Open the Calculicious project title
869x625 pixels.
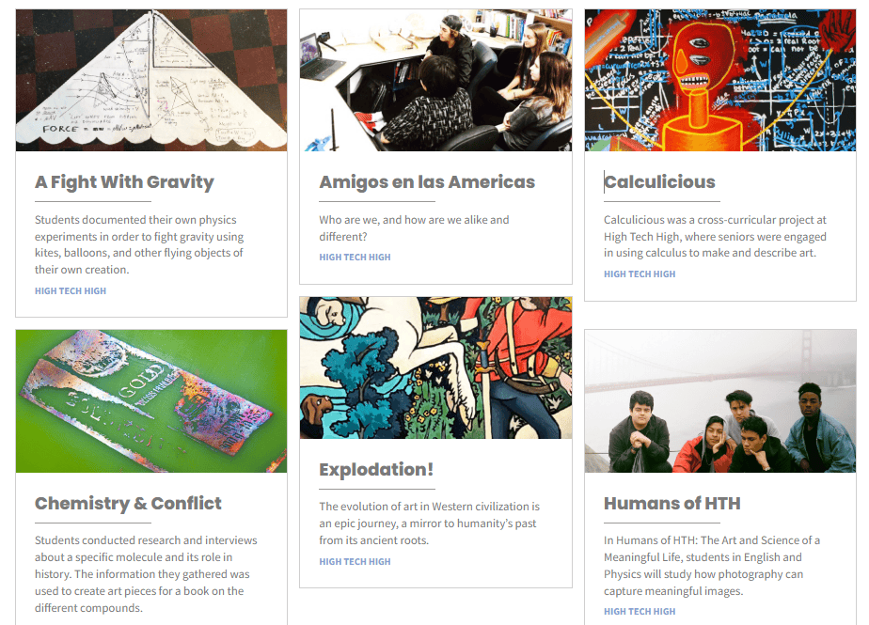[659, 181]
